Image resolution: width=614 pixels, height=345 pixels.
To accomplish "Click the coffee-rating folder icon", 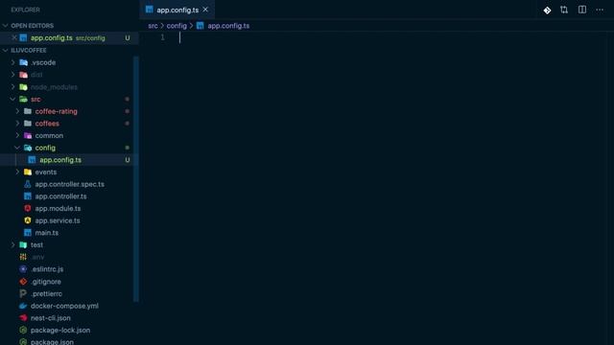I will [x=28, y=111].
